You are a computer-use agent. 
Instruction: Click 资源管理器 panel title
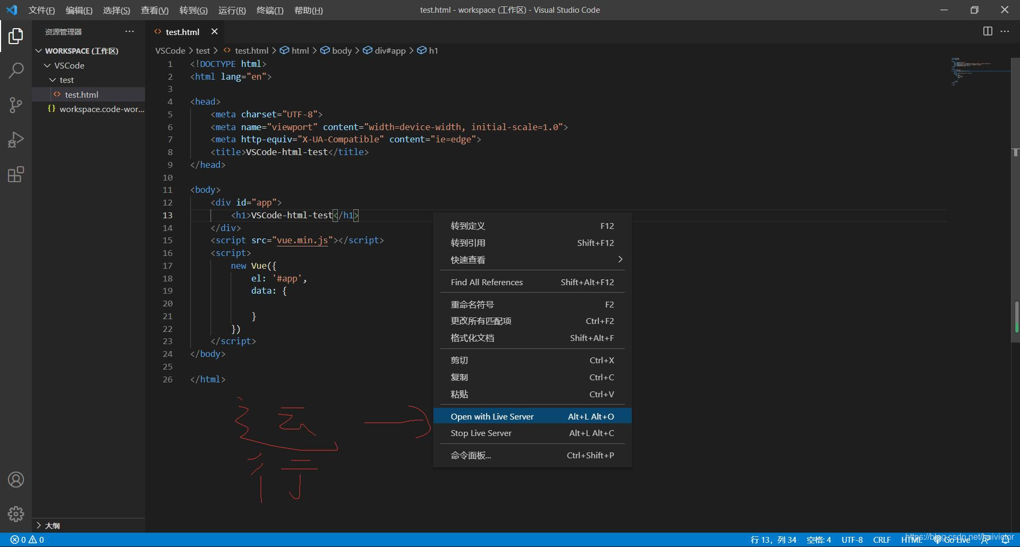pyautogui.click(x=63, y=32)
